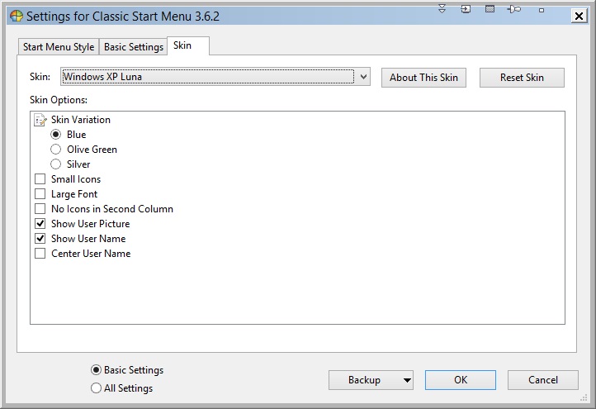596x409 pixels.
Task: Click the move-to-monitor arrow icon in title bar
Action: [466, 9]
